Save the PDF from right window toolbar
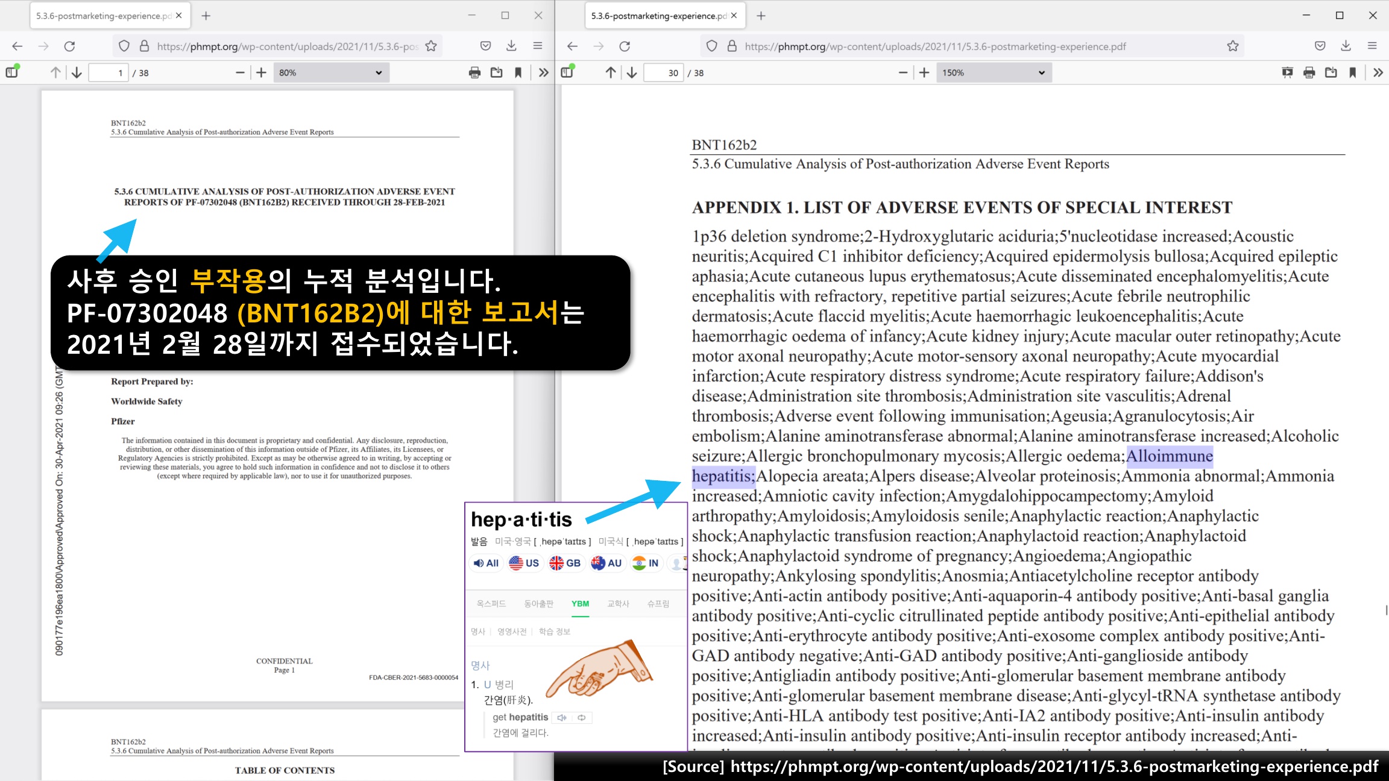The image size is (1389, 781). click(x=1331, y=72)
